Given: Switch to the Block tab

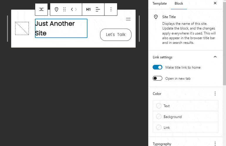Looking at the screenshot, I should click(x=179, y=4).
